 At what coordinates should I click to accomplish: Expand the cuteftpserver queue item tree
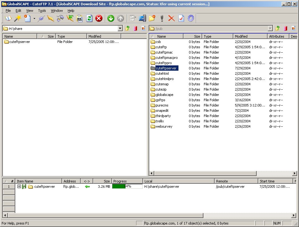(x=19, y=187)
